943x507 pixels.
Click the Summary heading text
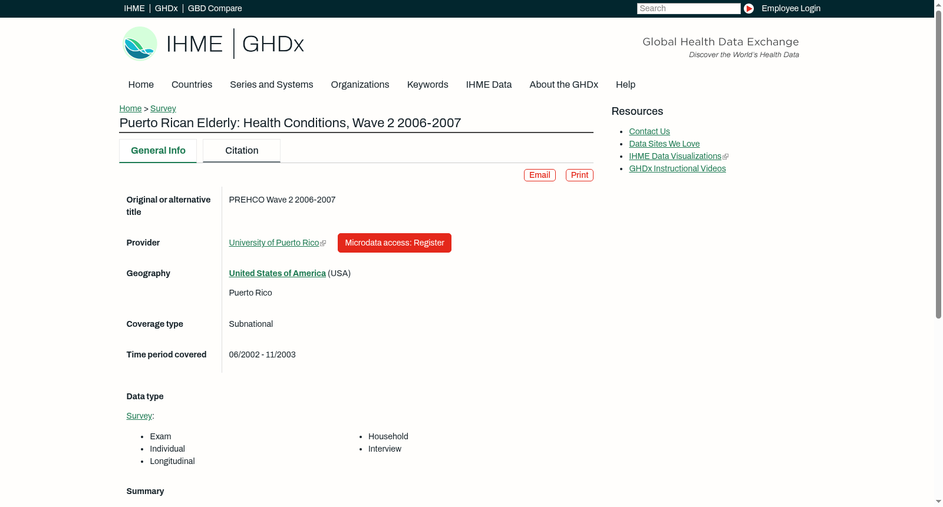pyautogui.click(x=145, y=491)
